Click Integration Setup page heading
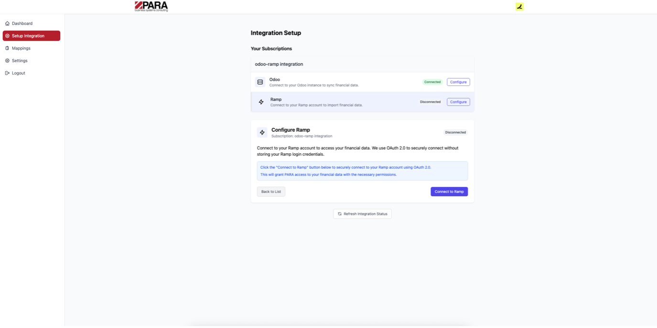The width and height of the screenshot is (657, 328). click(276, 33)
